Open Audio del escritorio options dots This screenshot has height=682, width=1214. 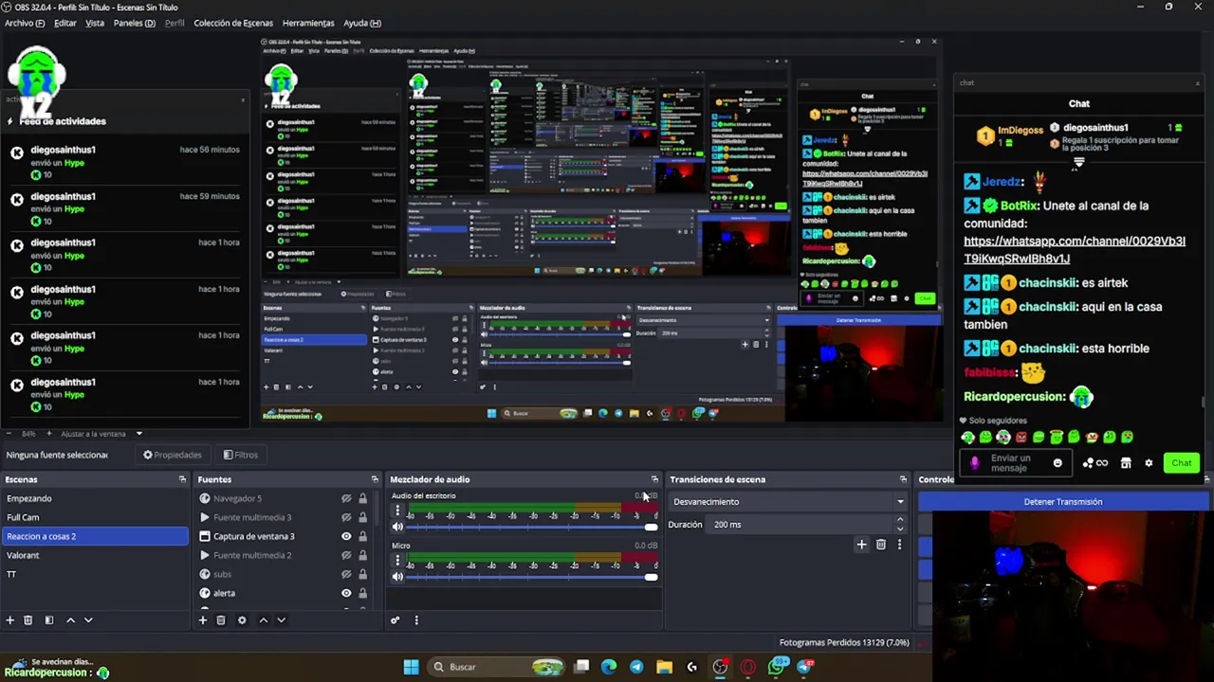tap(397, 511)
